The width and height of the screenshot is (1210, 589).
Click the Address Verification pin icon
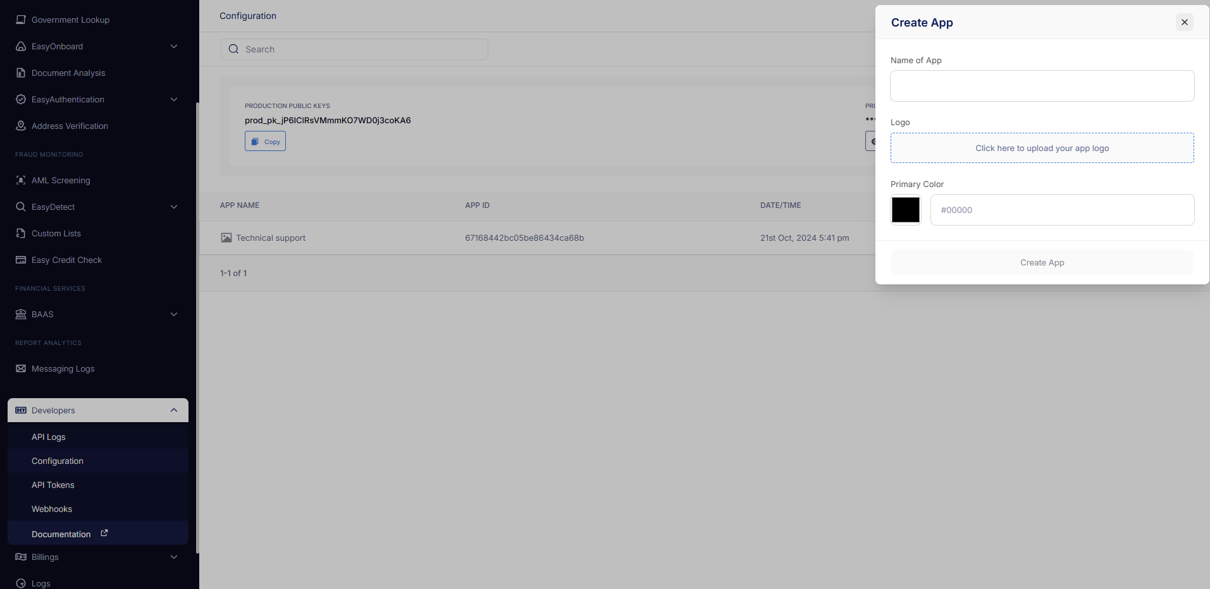click(x=21, y=126)
